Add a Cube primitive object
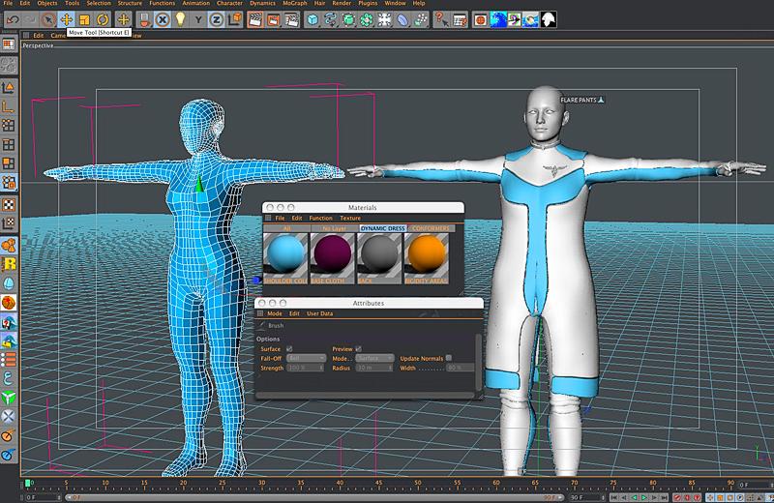Viewport: 774px width, 503px height. 313,19
